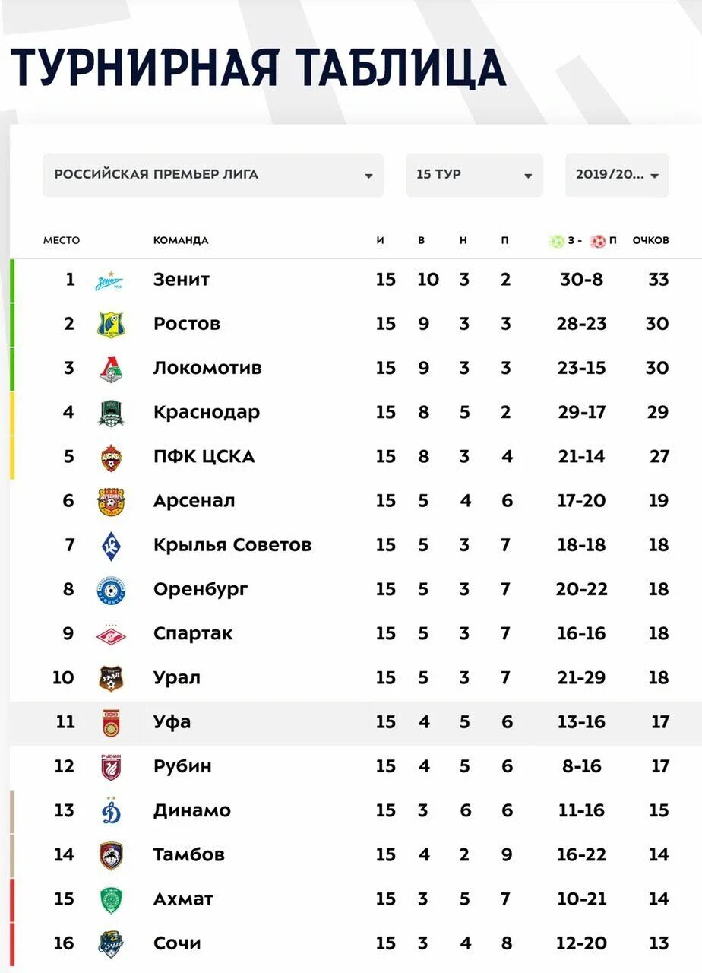Click the Dinamo club logo
This screenshot has width=702, height=973.
(x=111, y=812)
